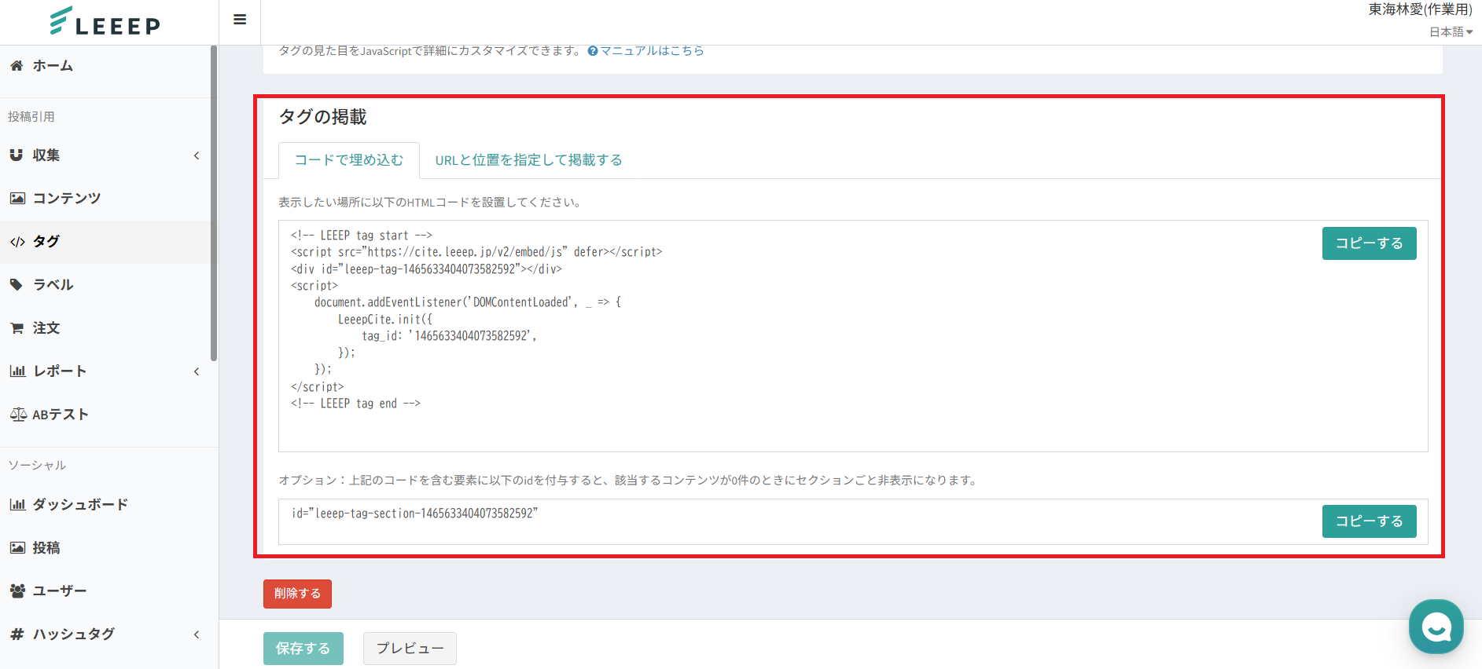This screenshot has height=669, width=1482.
Task: Click the chart icon beside レポート
Action: coord(17,371)
